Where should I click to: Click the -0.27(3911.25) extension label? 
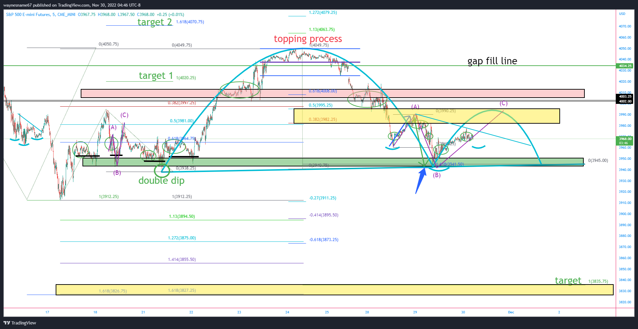[322, 198]
